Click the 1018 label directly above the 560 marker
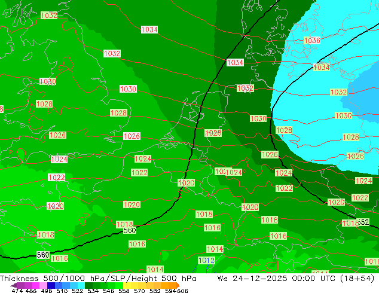Viewport: 379px width, 293px height. pos(124,225)
